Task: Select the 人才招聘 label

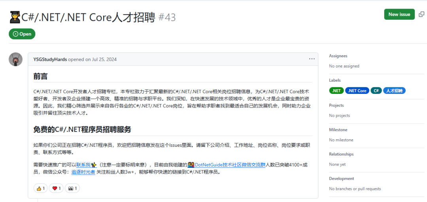Action: [x=394, y=91]
